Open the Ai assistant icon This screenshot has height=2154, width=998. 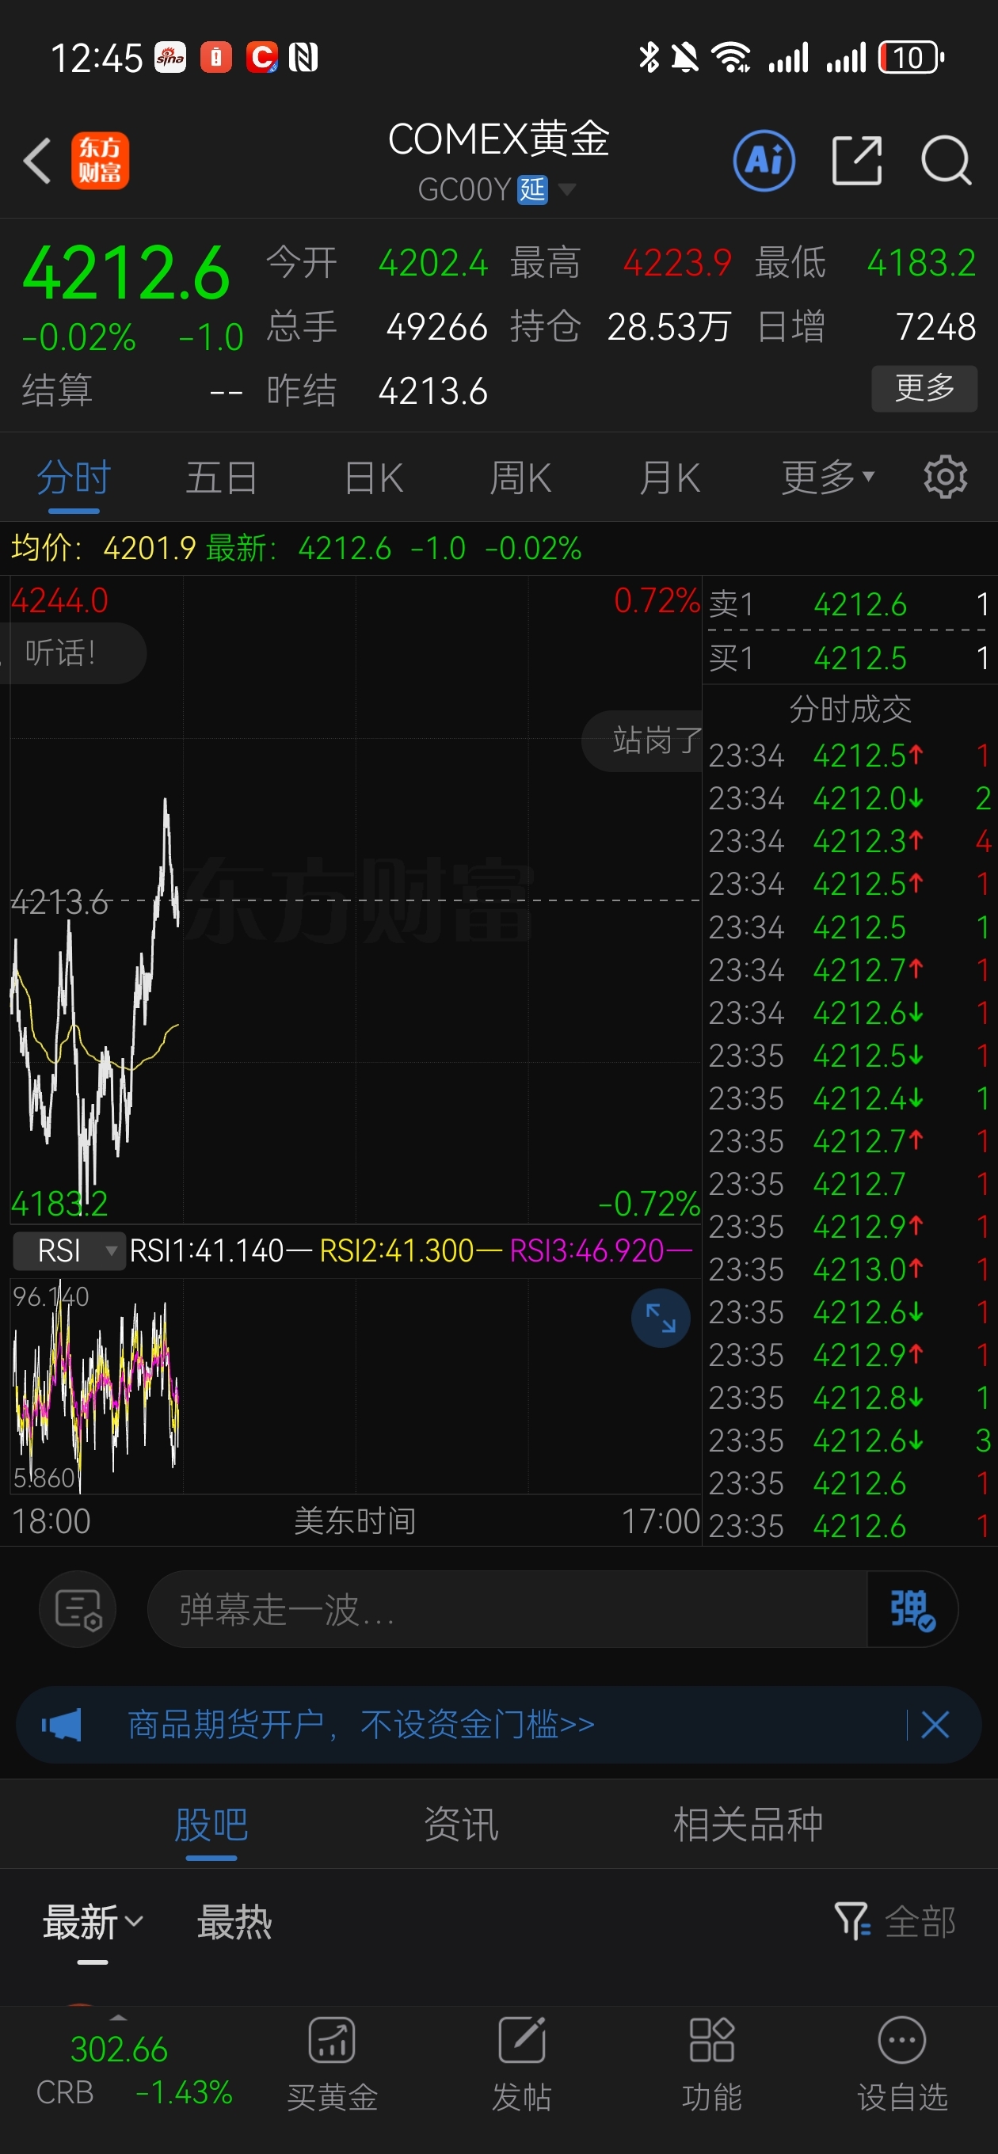(x=764, y=161)
